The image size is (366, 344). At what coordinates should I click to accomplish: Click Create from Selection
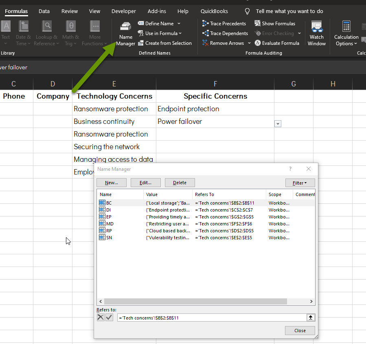click(165, 43)
